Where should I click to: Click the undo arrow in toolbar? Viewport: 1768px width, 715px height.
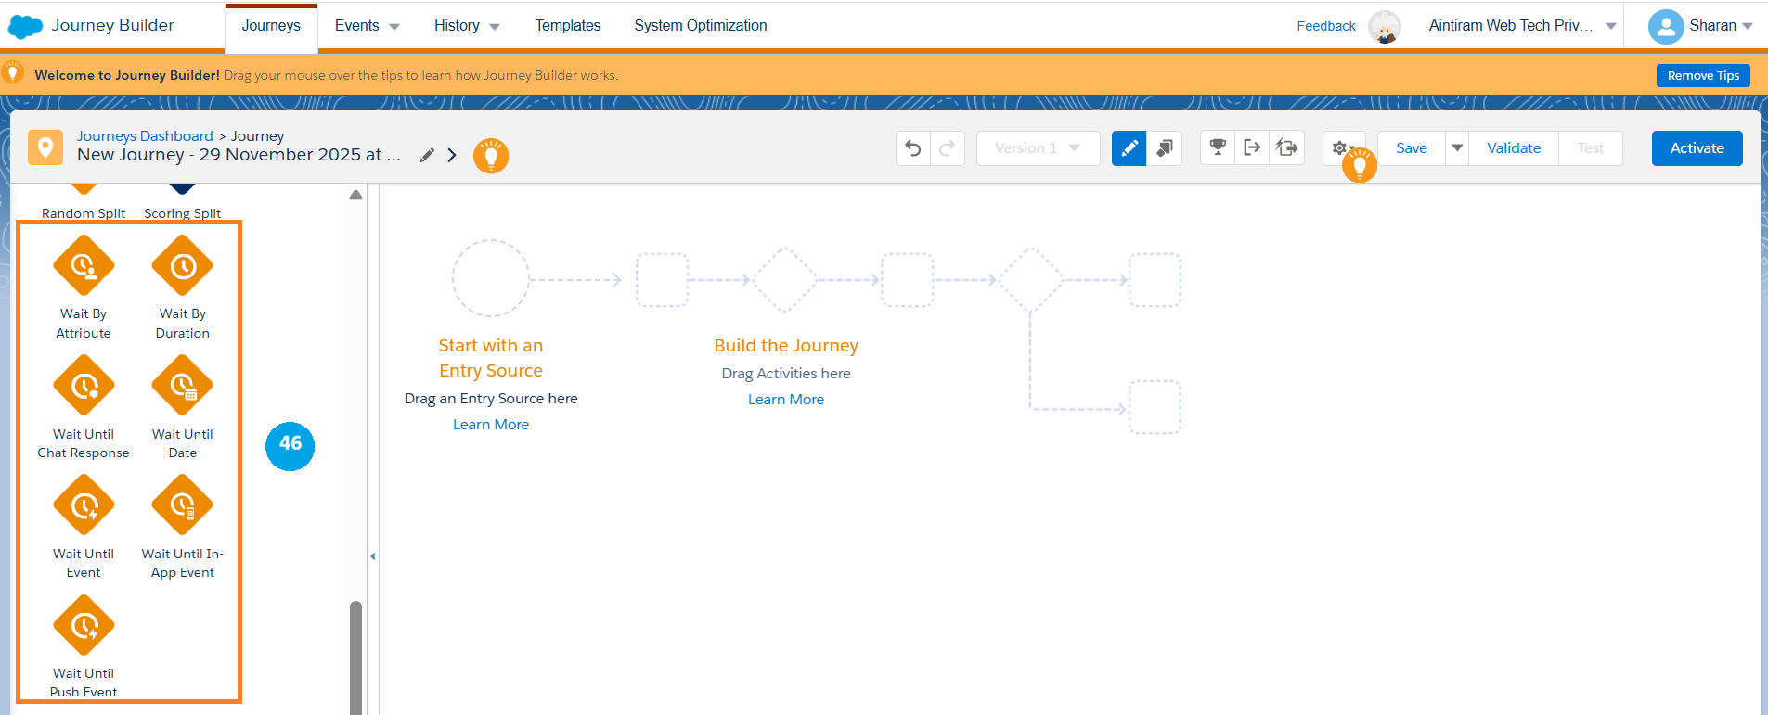coord(913,148)
